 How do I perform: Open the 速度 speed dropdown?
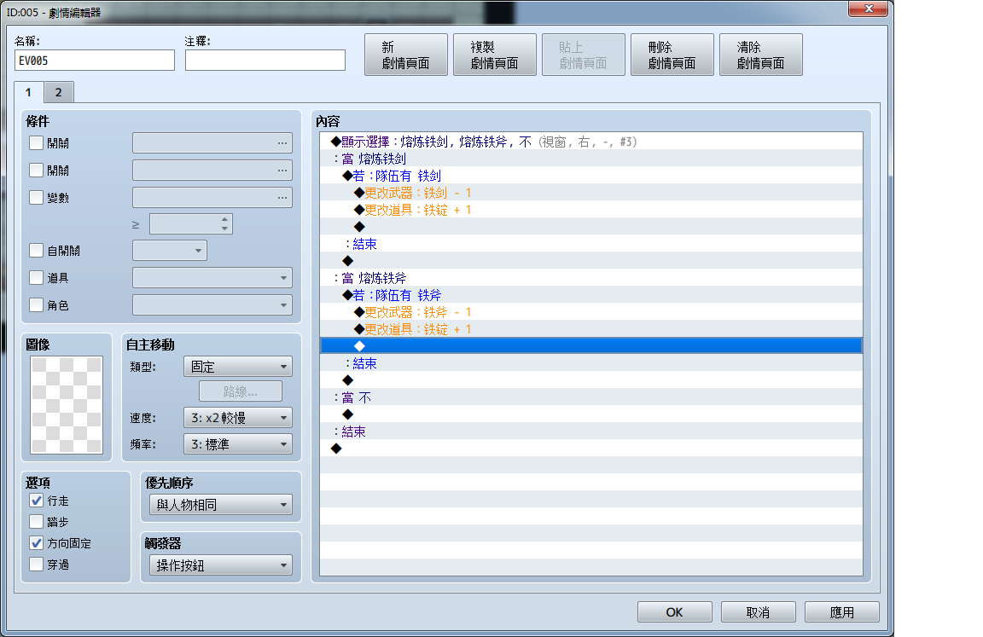coord(237,418)
